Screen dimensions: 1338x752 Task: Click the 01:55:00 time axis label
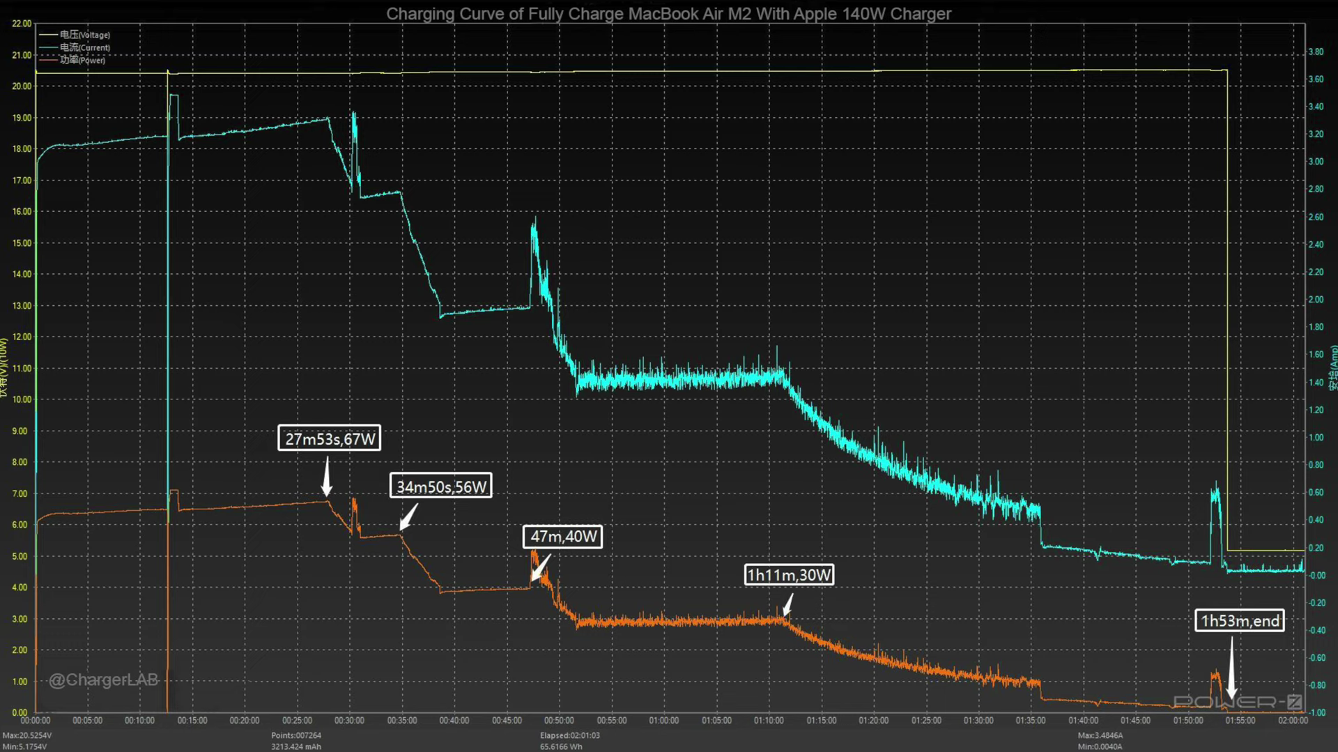point(1240,721)
